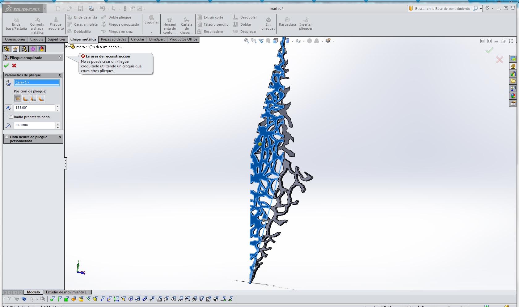Image resolution: width=519 pixels, height=307 pixels.
Task: Click the knowledge base search field
Action: [443, 9]
